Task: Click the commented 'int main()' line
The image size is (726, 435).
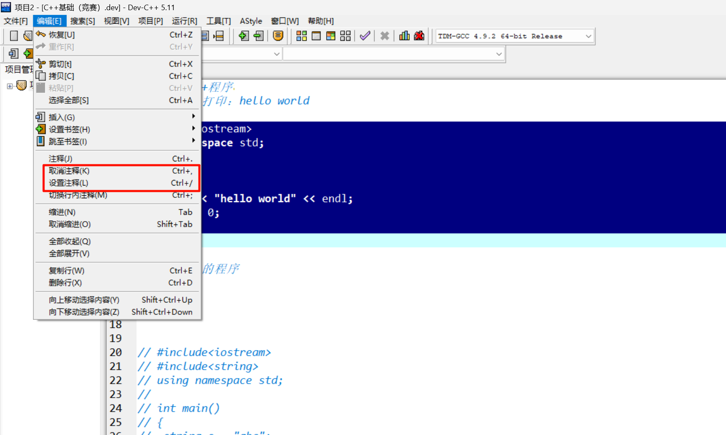Action: [x=179, y=408]
